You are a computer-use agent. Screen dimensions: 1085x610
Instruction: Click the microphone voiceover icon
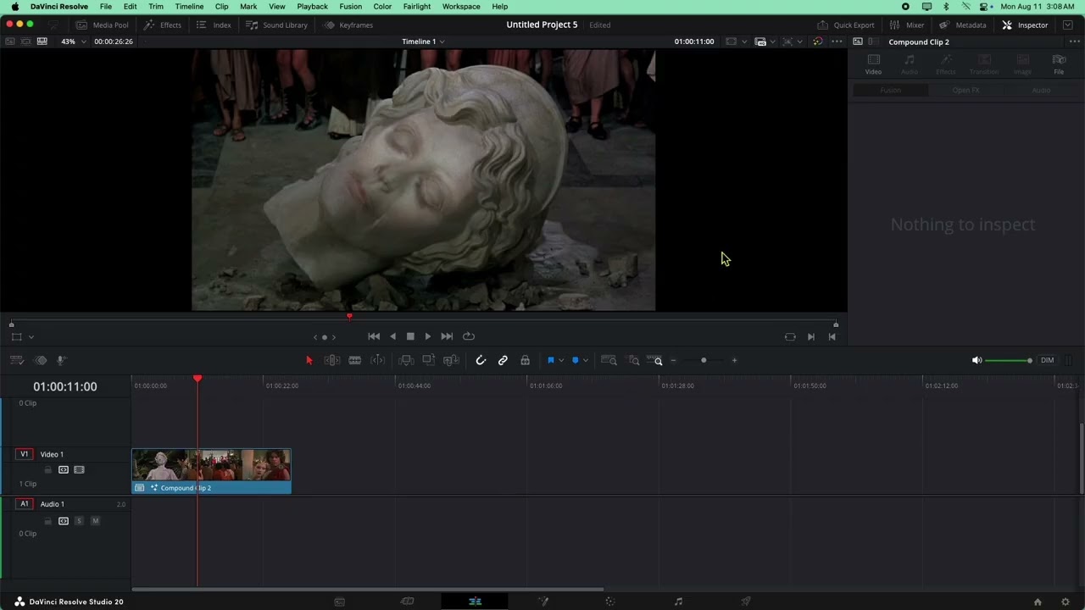tap(61, 361)
